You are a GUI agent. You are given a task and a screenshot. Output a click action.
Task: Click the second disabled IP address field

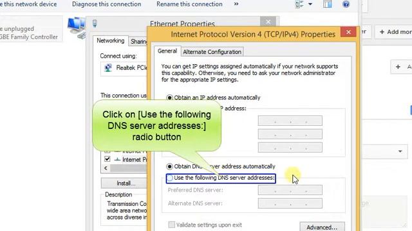point(290,134)
